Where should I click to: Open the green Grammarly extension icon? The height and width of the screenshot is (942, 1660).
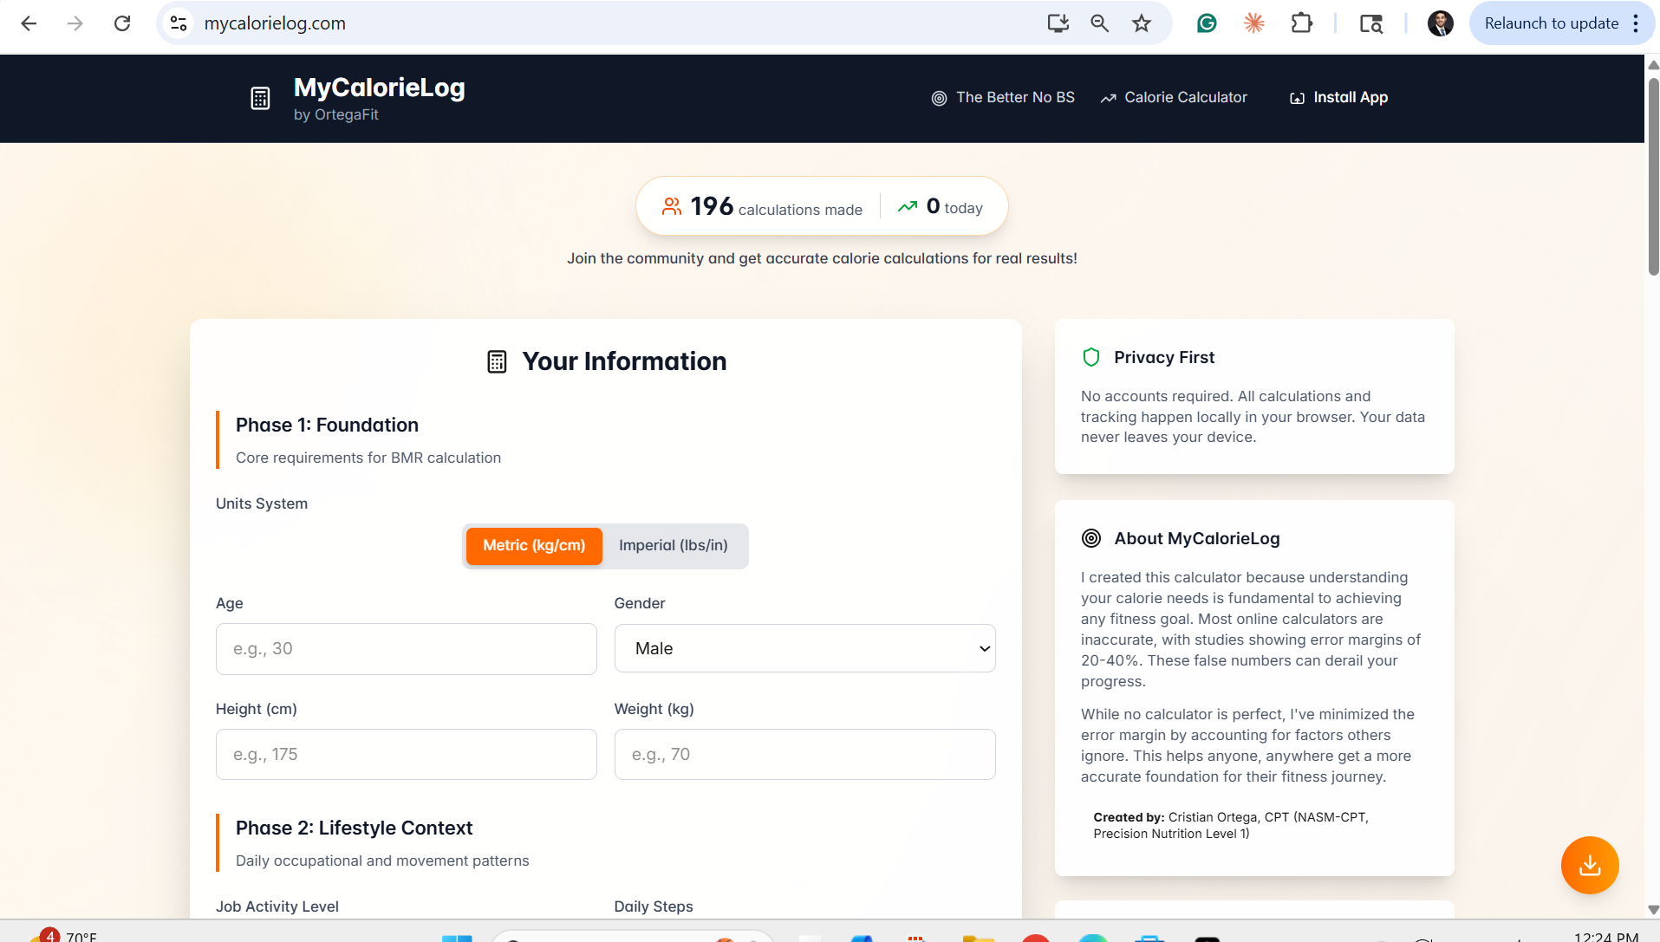pos(1207,23)
